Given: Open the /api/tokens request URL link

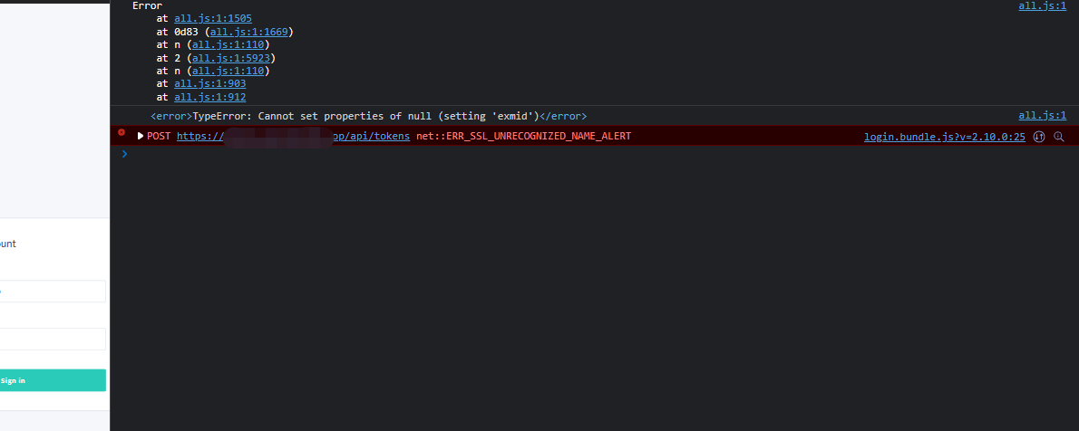Looking at the screenshot, I should (x=293, y=136).
